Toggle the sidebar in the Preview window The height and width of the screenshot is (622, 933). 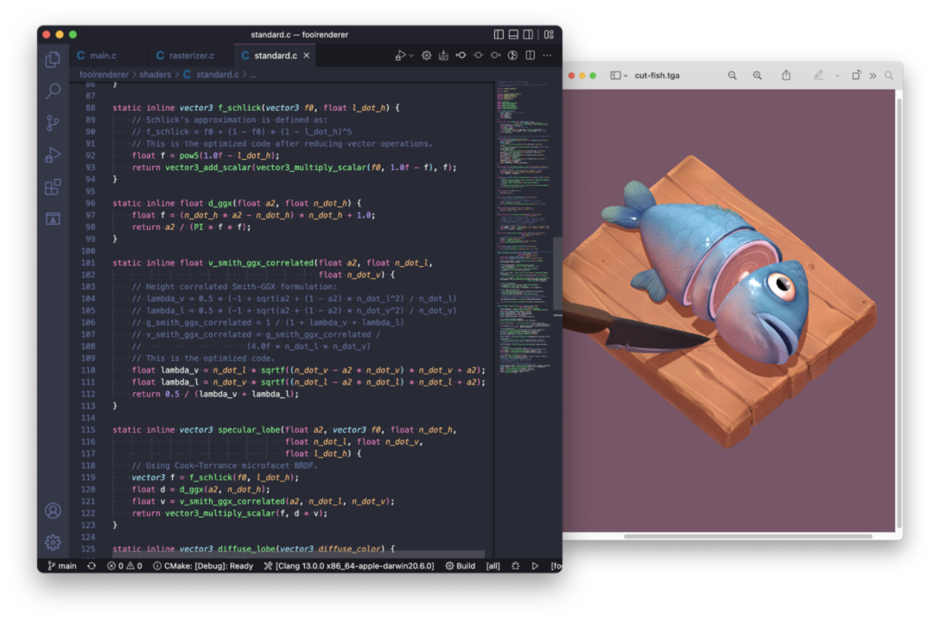[x=615, y=76]
